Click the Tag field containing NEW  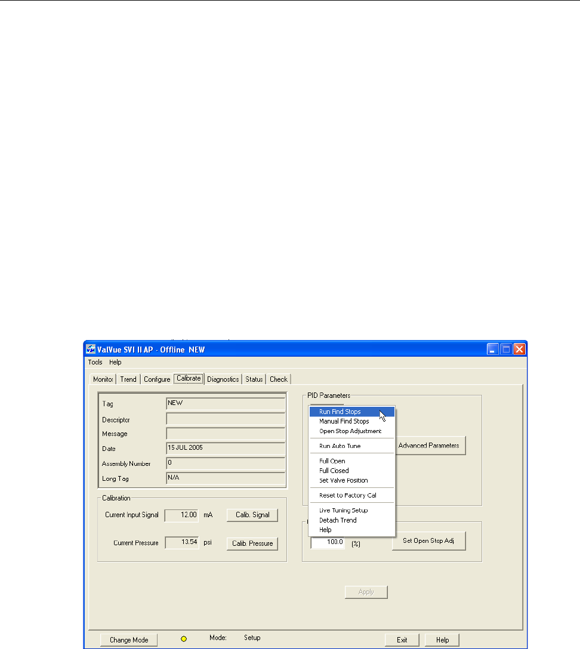(226, 404)
